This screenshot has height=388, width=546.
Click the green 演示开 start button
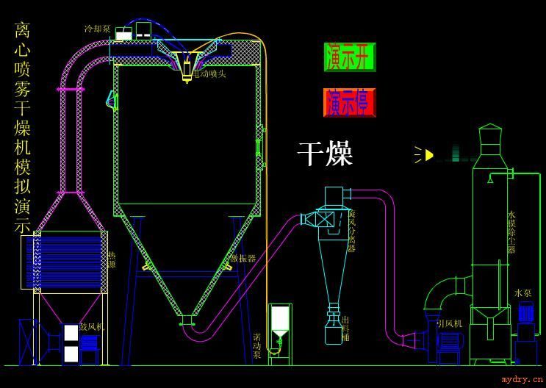350,57
